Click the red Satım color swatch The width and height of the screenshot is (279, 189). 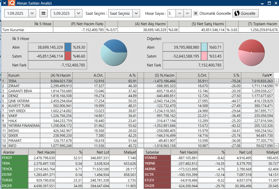(68, 56)
